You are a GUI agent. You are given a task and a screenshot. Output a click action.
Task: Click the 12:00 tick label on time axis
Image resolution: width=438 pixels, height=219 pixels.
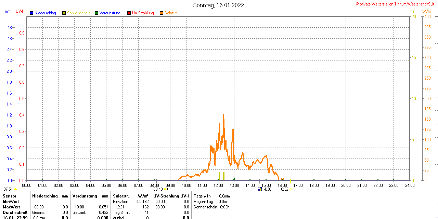218,185
